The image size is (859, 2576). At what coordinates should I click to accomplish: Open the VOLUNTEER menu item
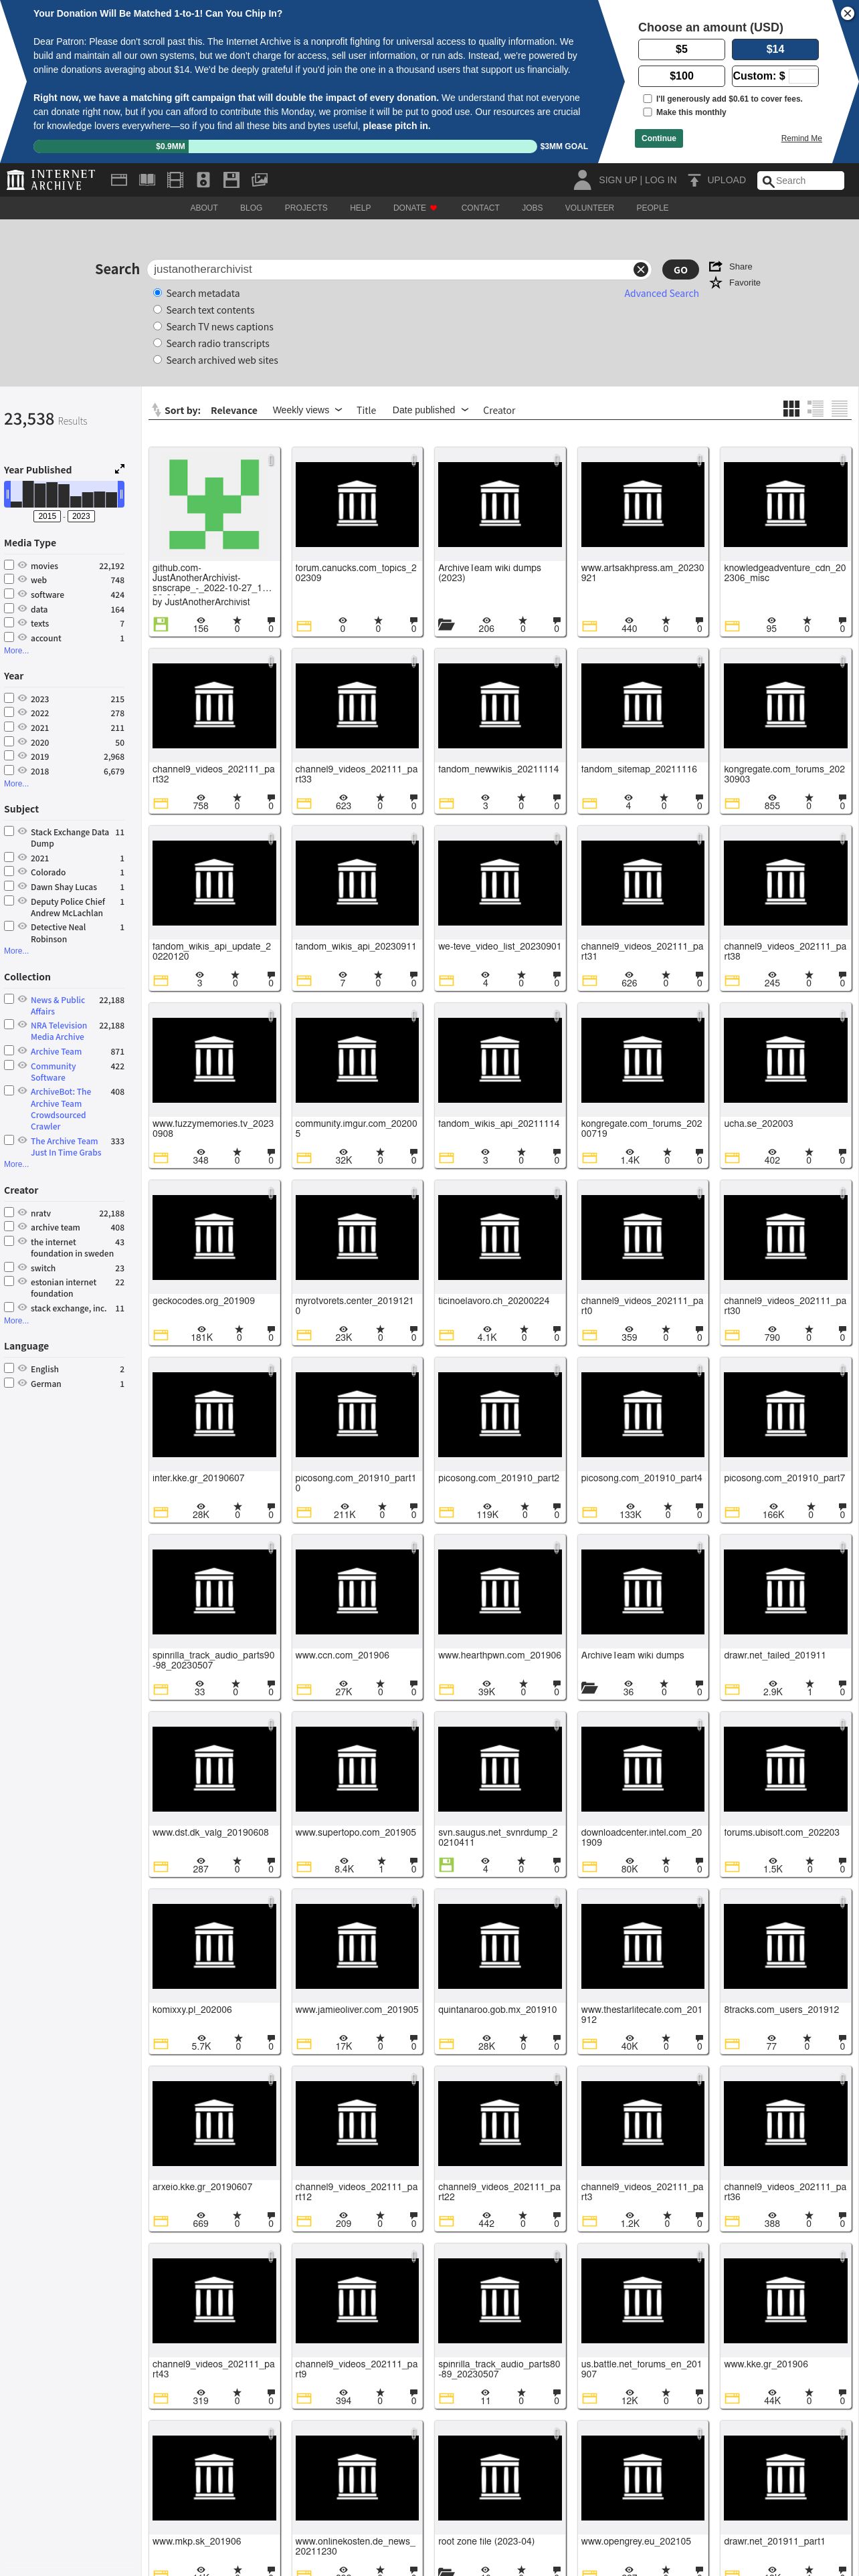[589, 208]
